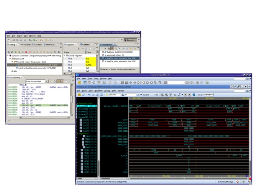Click the green Run launch button
Viewport: 257px width, 193px height.
34,40
